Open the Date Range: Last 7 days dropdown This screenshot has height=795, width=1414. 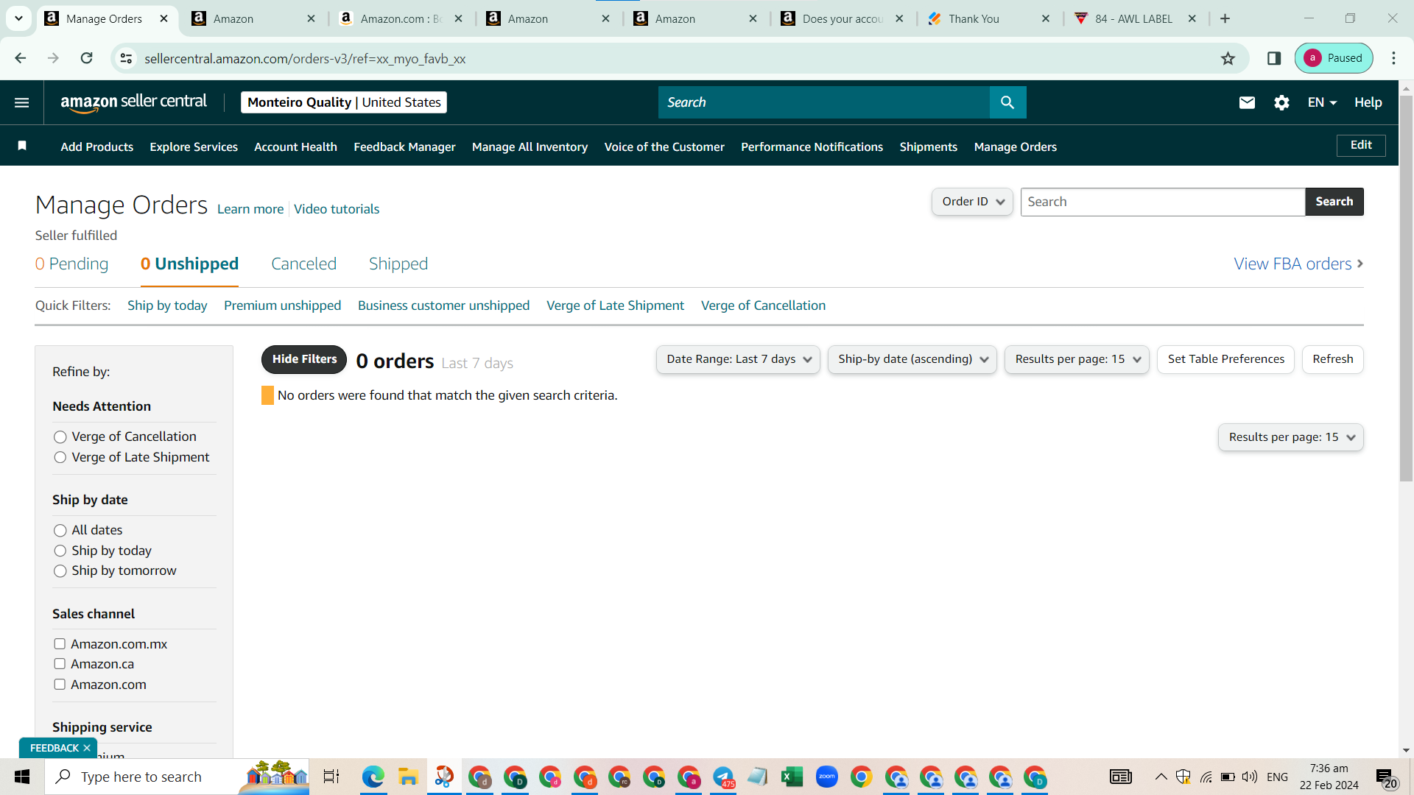[x=738, y=359]
